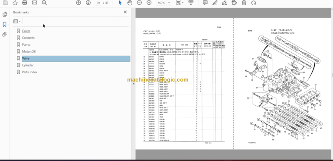Click the delete trash icon
This screenshot has height=161, width=333.
pyautogui.click(x=244, y=3)
